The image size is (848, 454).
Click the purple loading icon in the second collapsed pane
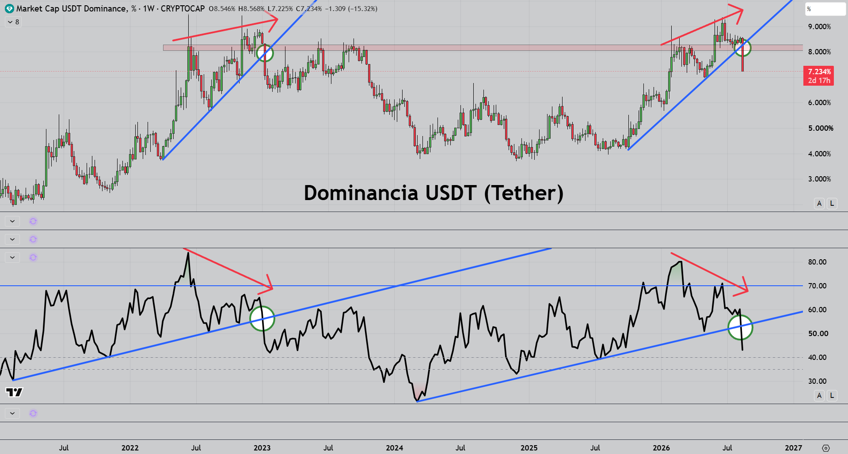pos(33,239)
